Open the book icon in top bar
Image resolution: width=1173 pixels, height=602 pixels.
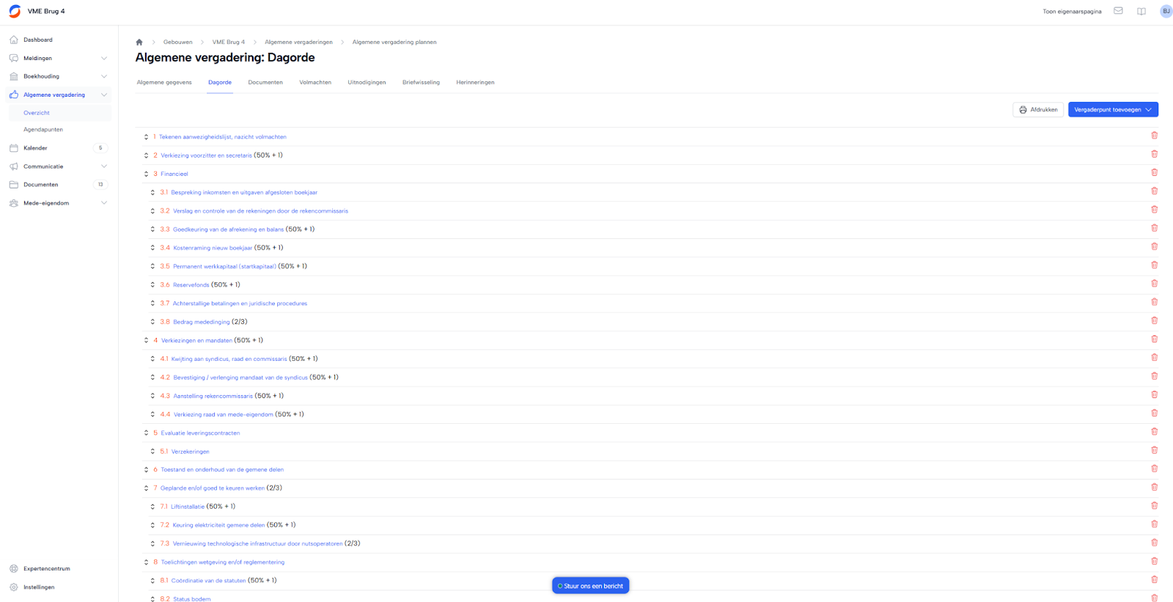(x=1141, y=11)
